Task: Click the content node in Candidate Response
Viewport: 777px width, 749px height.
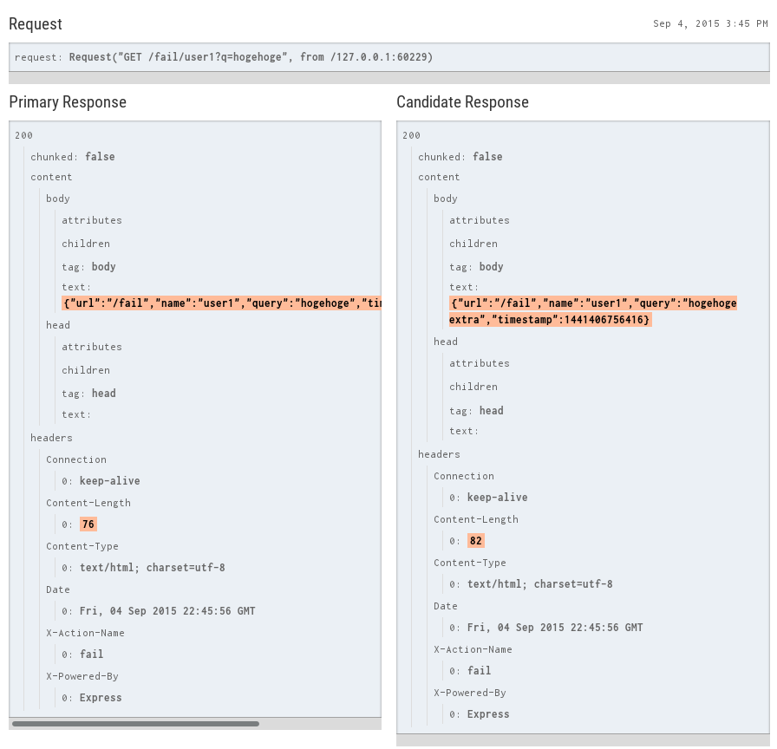Action: (439, 177)
